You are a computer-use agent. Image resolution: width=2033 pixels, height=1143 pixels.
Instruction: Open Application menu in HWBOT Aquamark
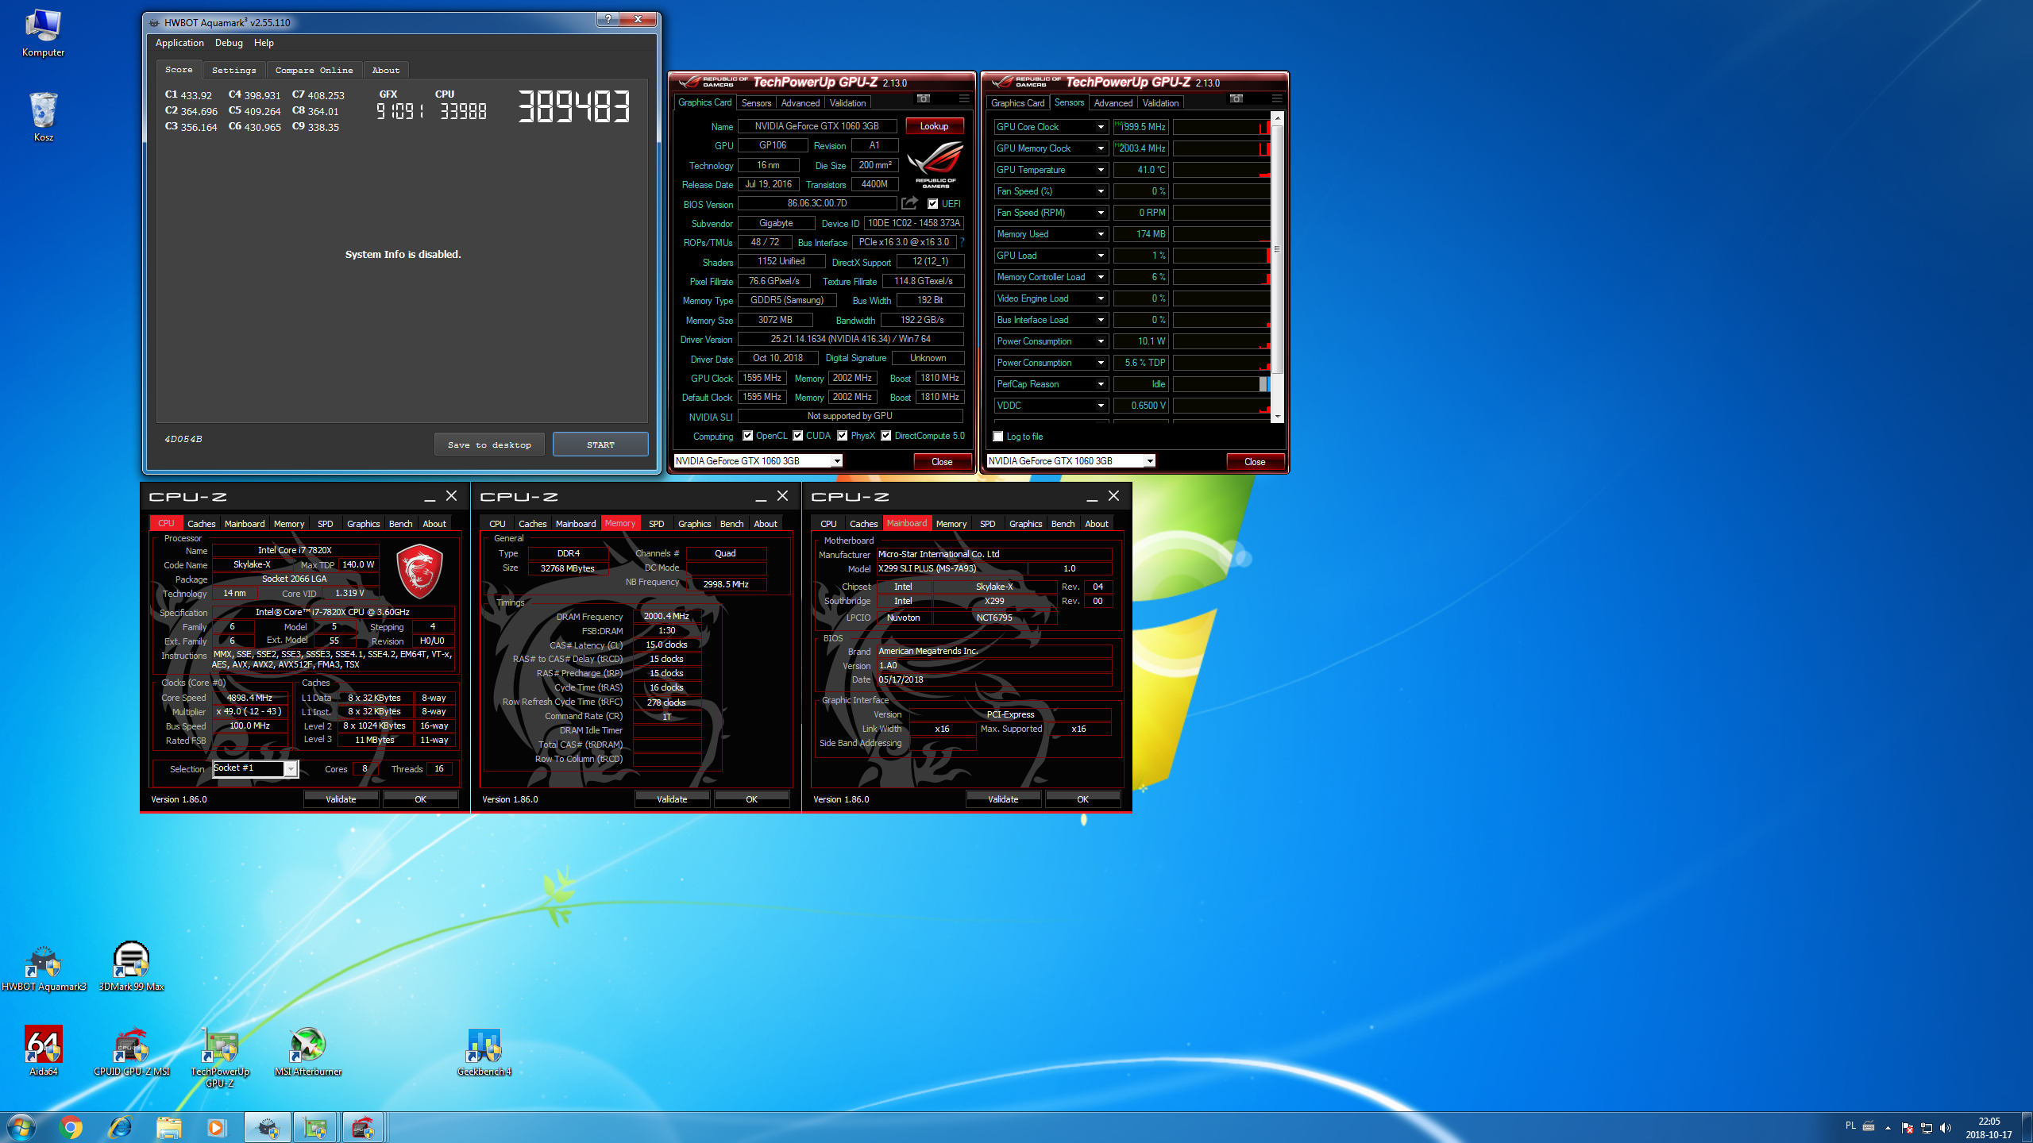(179, 43)
